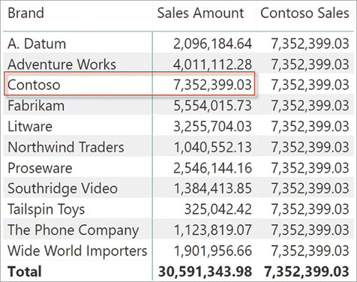357x282 pixels.
Task: Click sales amount 325,042.42
Action: [217, 209]
